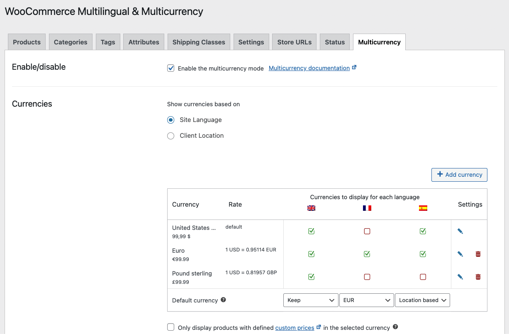Delete the Euro currency
This screenshot has height=334, width=509.
[x=478, y=254]
